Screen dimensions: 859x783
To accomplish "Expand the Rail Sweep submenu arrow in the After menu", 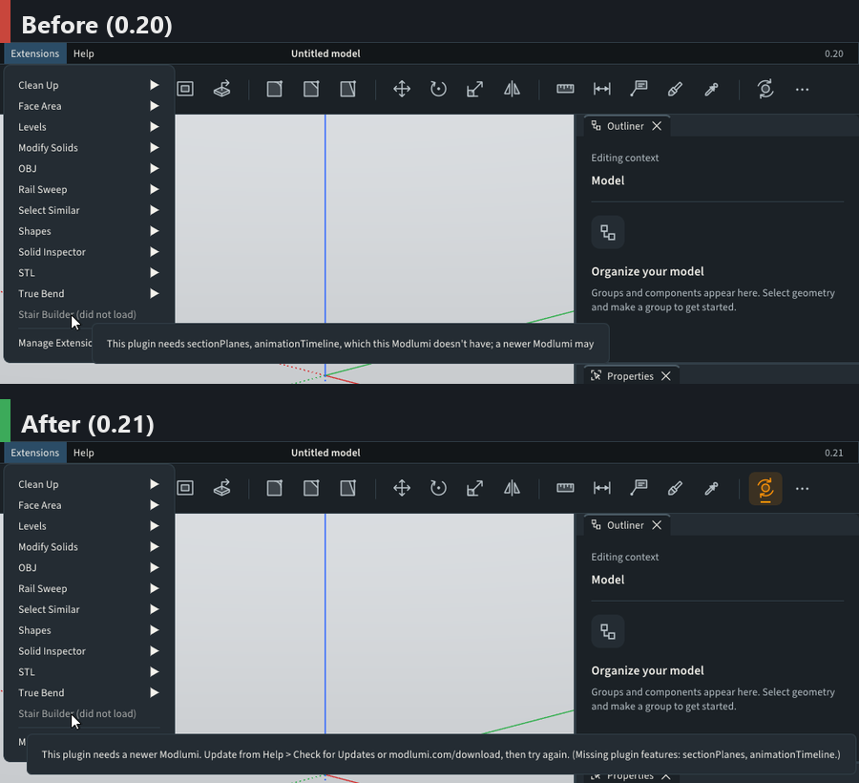I will tap(155, 588).
